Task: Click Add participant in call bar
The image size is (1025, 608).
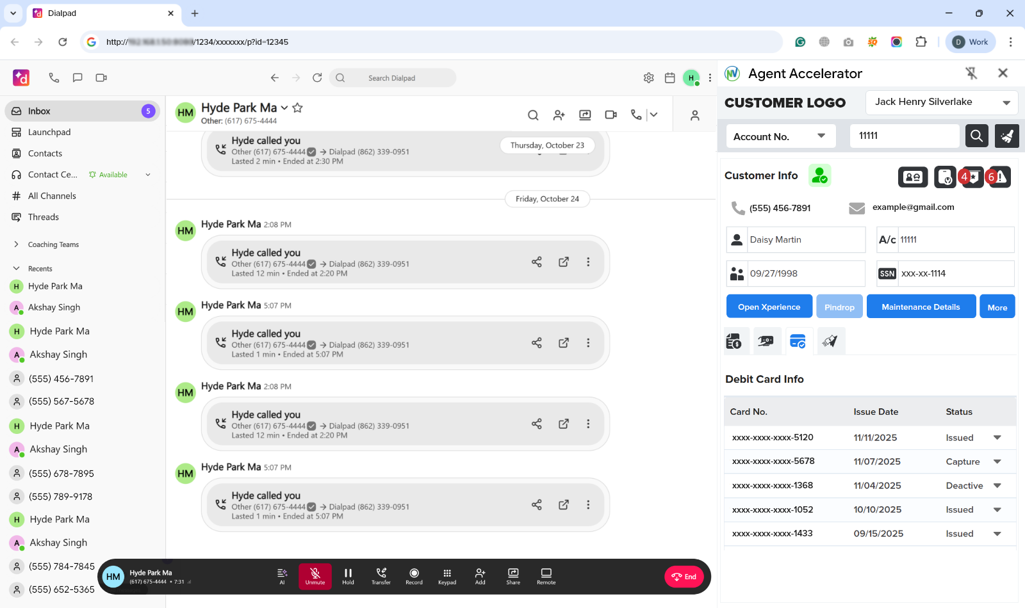Action: (x=480, y=576)
